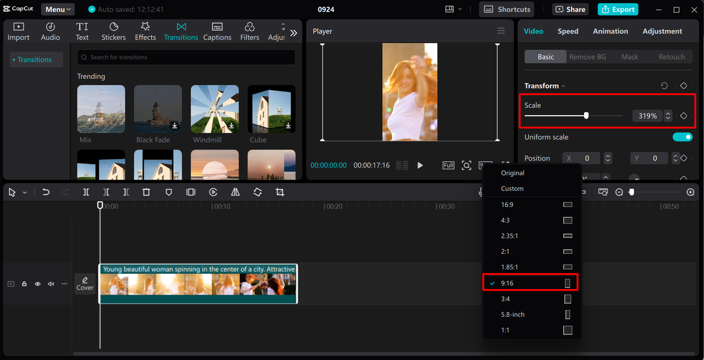Show more panel tabs with double chevron
Viewport: 704px width, 360px height.
tap(294, 33)
